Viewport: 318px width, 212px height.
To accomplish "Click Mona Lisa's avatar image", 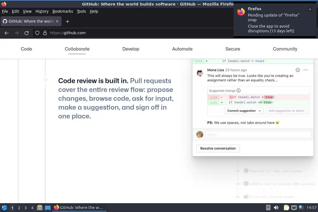I will point(200,73).
